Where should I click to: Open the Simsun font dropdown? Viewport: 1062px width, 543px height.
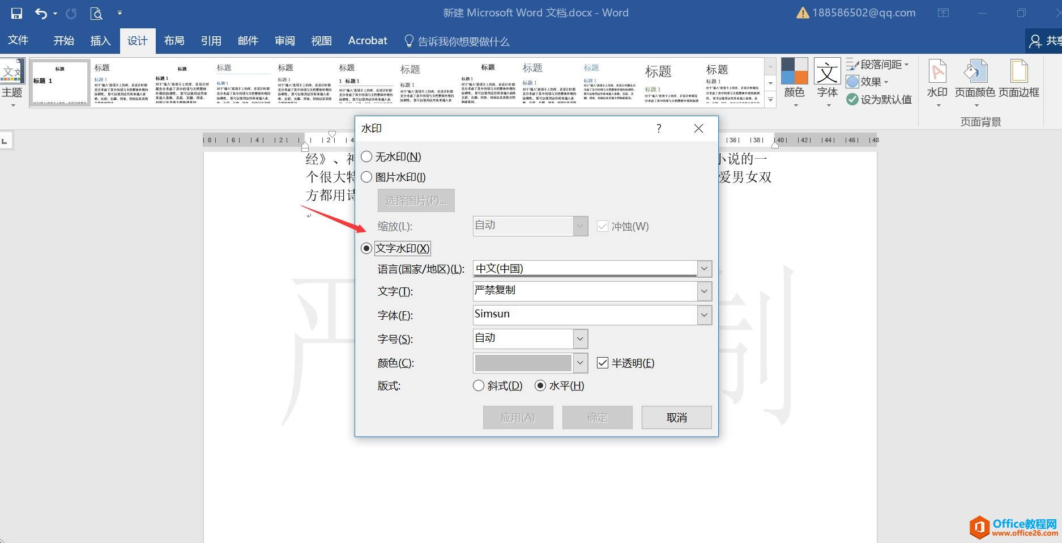point(704,315)
